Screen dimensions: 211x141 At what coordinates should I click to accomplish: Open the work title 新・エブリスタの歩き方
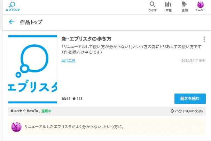[x=86, y=39]
